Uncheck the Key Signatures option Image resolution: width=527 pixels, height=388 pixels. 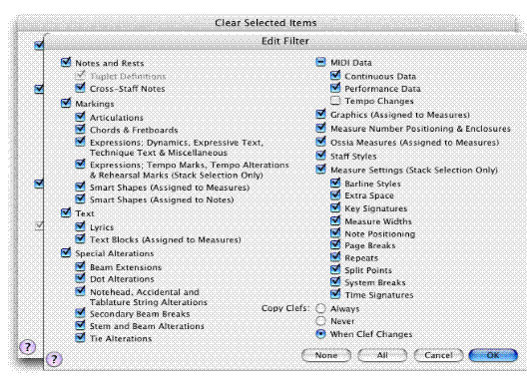[x=335, y=207]
